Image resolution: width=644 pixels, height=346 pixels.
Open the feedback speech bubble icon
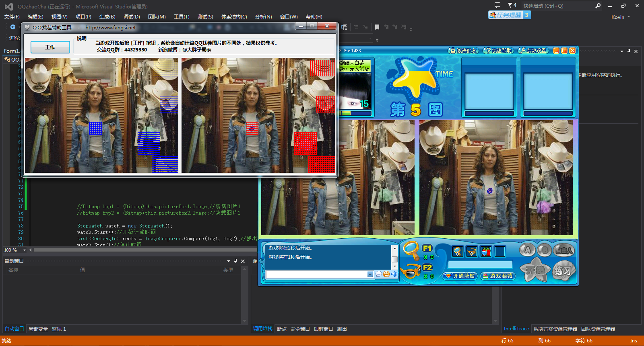[x=497, y=5]
